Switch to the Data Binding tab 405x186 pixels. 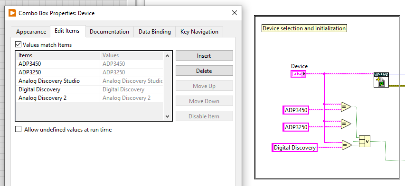(x=154, y=32)
